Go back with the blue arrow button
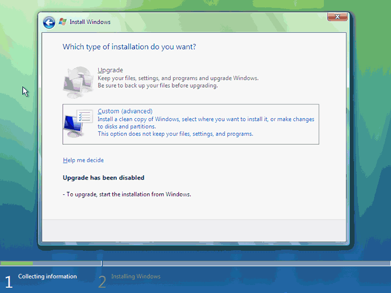 [x=49, y=23]
